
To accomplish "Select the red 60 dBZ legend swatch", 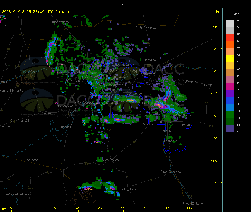I will [230, 38].
